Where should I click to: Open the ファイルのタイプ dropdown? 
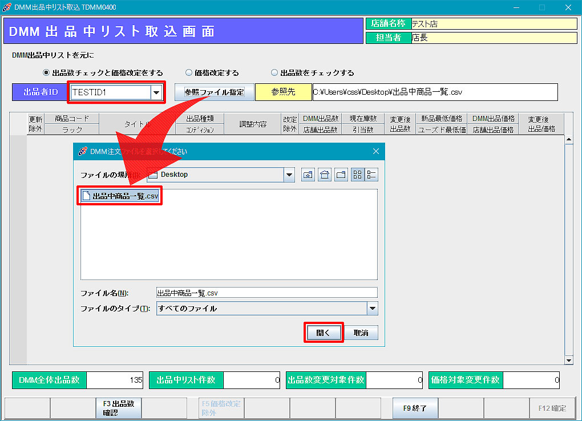[372, 309]
